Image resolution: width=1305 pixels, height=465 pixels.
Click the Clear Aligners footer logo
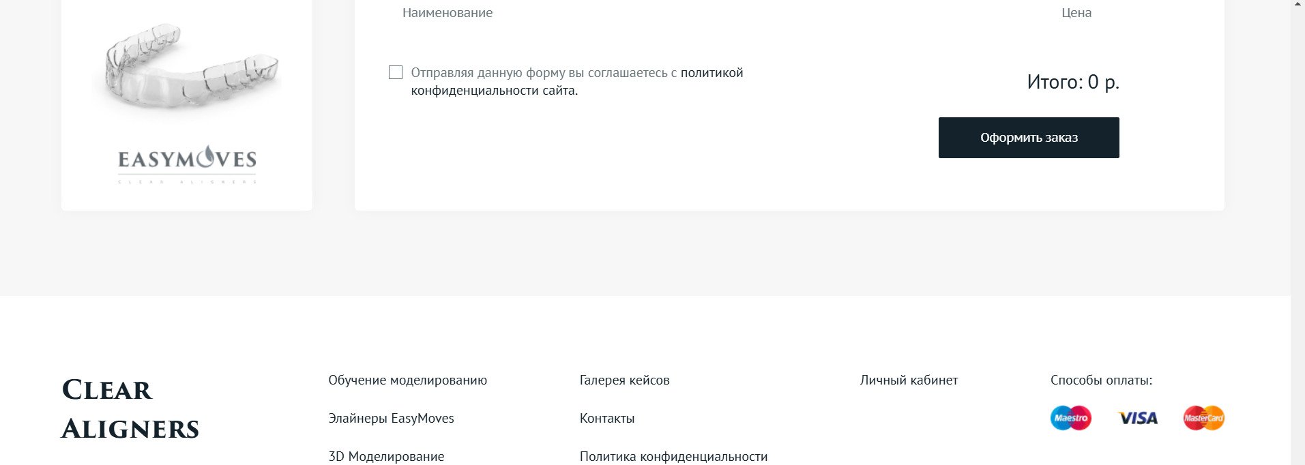130,409
